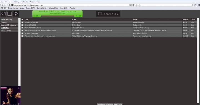Open the Google Maps bookmark
Viewport: 200px width, 105px height.
[54, 8]
